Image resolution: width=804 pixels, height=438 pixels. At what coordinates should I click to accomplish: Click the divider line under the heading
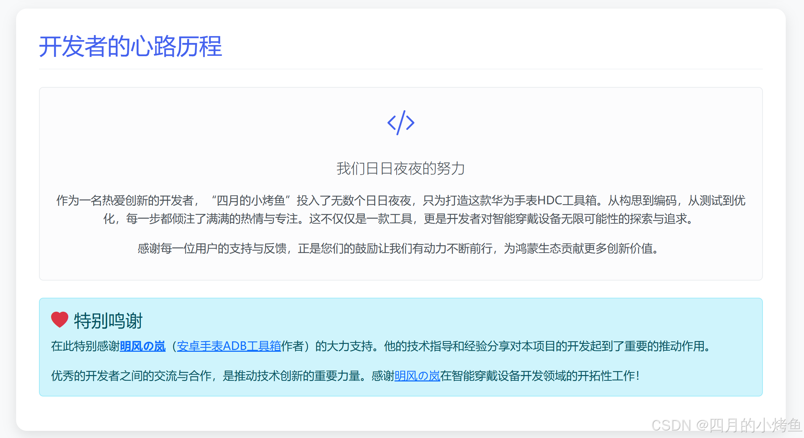401,69
